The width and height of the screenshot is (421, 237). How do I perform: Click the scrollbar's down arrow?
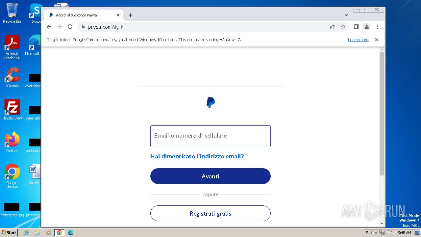[x=382, y=224]
